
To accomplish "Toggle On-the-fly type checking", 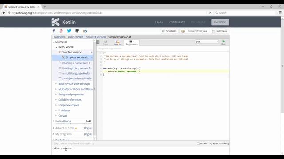I will pos(198,144).
